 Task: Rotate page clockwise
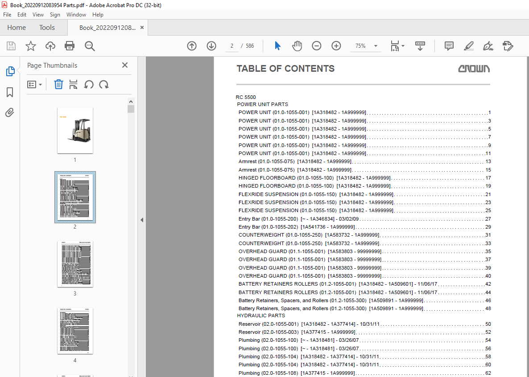click(x=104, y=84)
